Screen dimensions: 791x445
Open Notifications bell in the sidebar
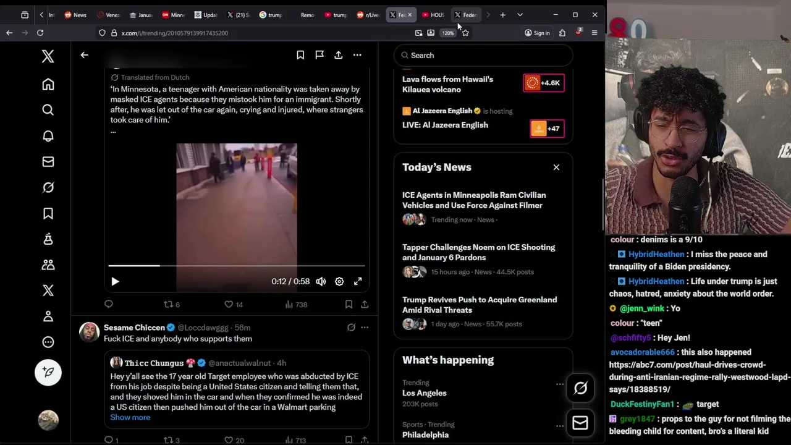pyautogui.click(x=48, y=136)
